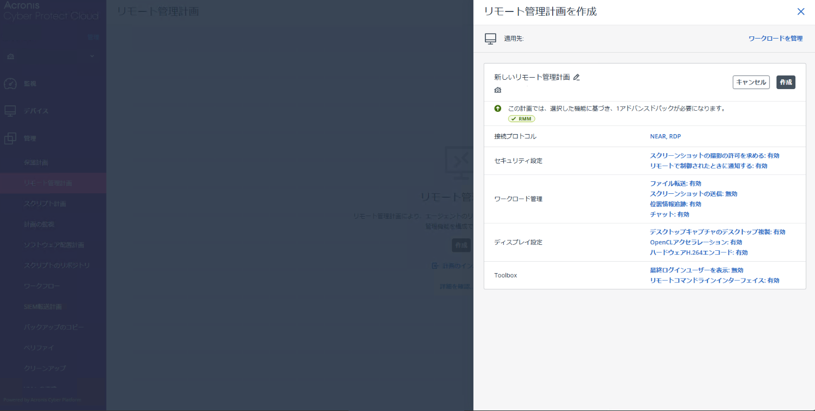The image size is (815, 411).
Task: Toggle the ファイル転送 setting
Action: click(675, 184)
